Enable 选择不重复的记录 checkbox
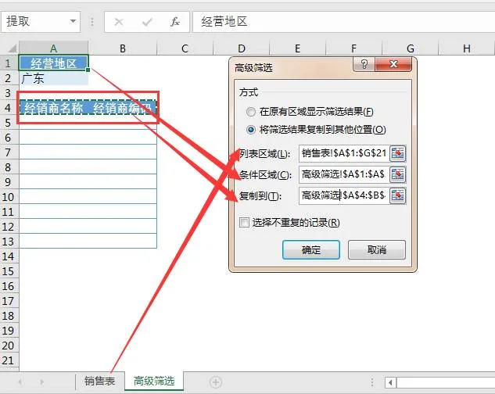Image resolution: width=495 pixels, height=394 pixels. point(244,223)
